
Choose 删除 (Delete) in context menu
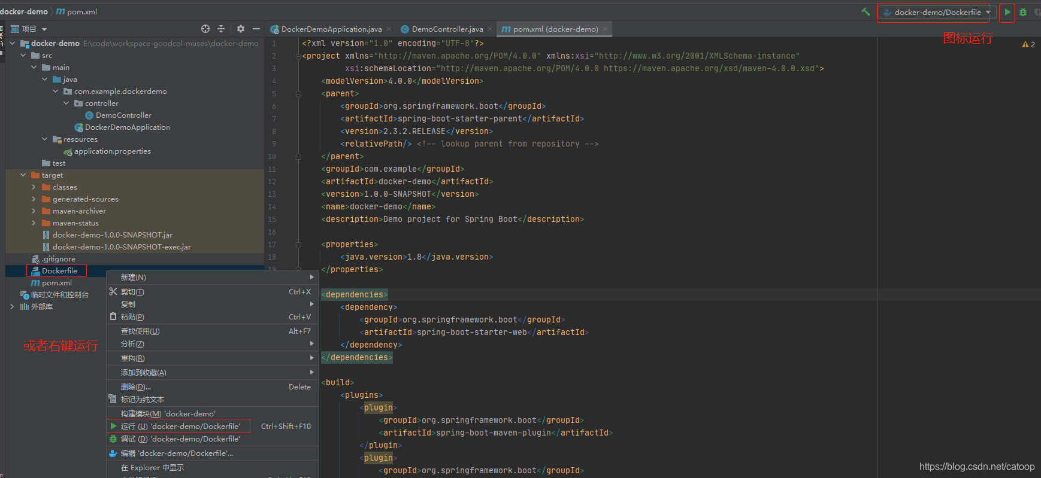tap(212, 386)
